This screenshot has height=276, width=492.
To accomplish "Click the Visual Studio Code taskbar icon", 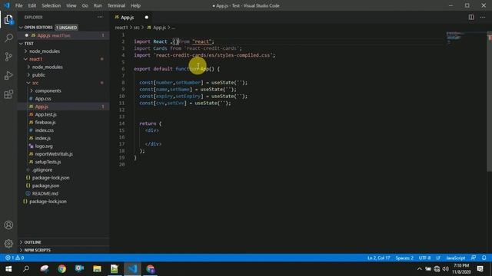I will click(x=132, y=269).
